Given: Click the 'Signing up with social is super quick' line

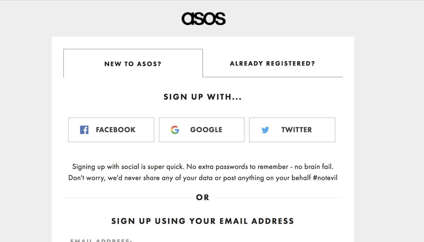Looking at the screenshot, I should pyautogui.click(x=203, y=167).
